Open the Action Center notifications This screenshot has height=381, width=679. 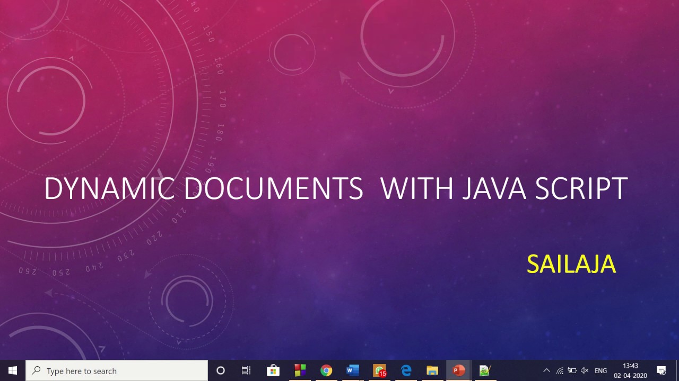661,370
